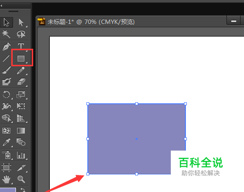Screen dimensions: 244x192
Task: Choose the Magic Wand tool
Action: pyautogui.click(x=6, y=34)
